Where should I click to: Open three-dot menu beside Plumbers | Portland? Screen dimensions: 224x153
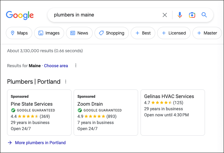tap(66, 82)
